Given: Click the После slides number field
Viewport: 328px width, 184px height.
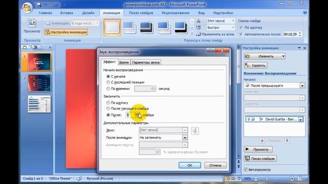Looking at the screenshot, I should [130, 115].
